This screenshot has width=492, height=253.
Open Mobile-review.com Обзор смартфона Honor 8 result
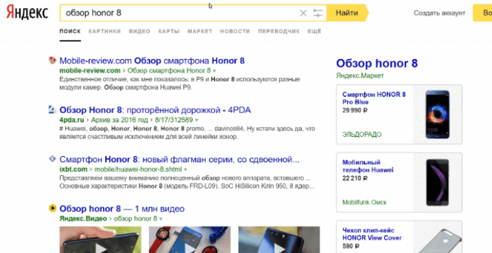coord(152,60)
